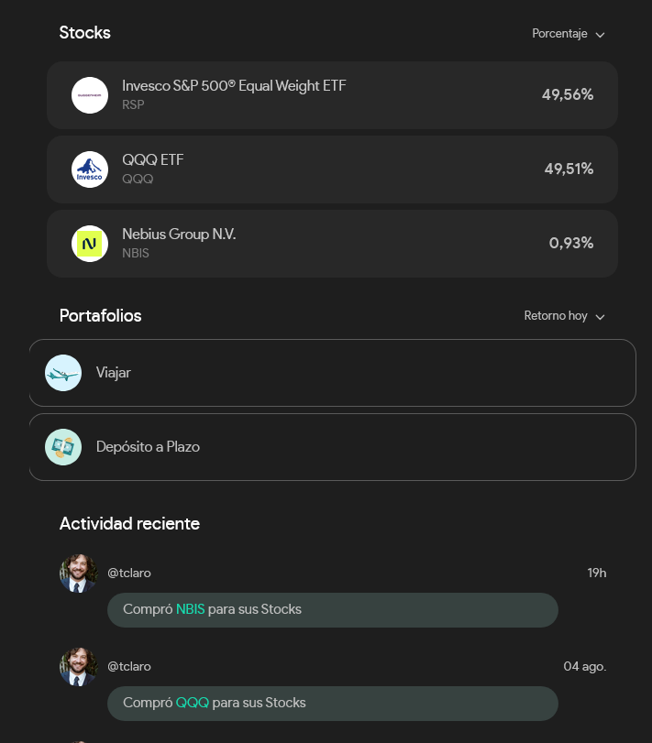The height and width of the screenshot is (743, 652).
Task: Click the RSP Guggenheim logo icon
Action: coord(90,95)
